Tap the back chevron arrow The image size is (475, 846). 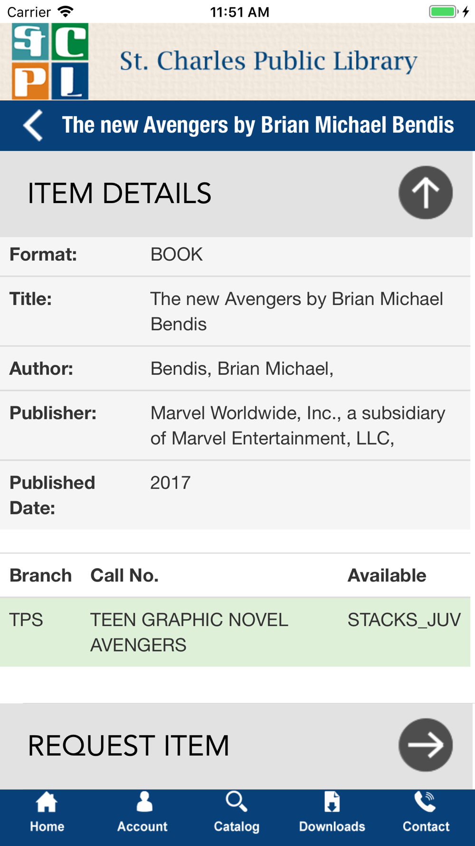[x=33, y=125]
